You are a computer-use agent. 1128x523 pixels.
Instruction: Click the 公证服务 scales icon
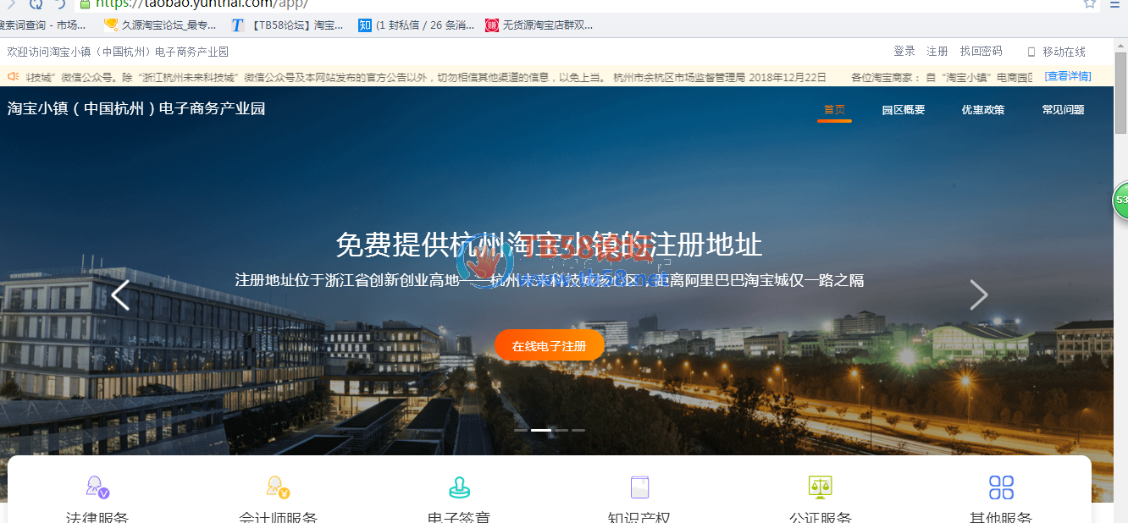[x=820, y=487]
